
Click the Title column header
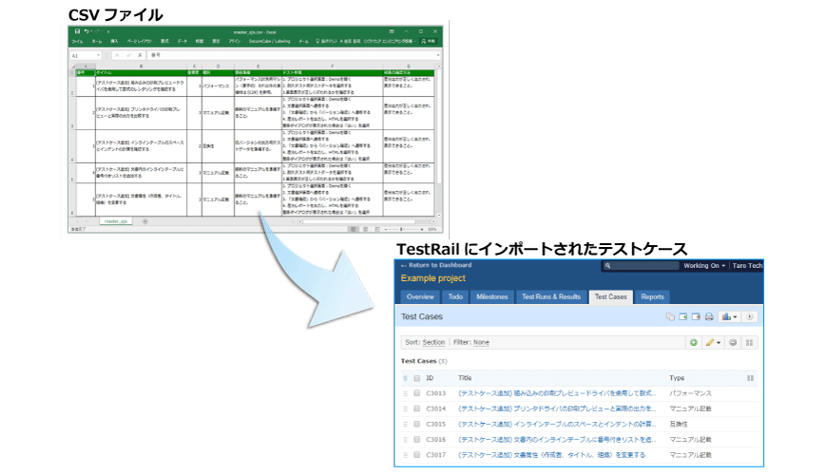click(465, 378)
